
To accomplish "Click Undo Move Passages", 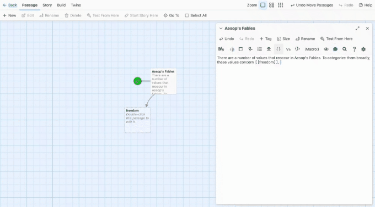I will (x=312, y=5).
